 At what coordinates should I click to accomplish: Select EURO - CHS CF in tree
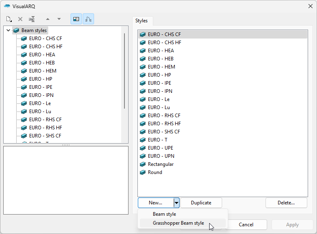[x=45, y=39]
